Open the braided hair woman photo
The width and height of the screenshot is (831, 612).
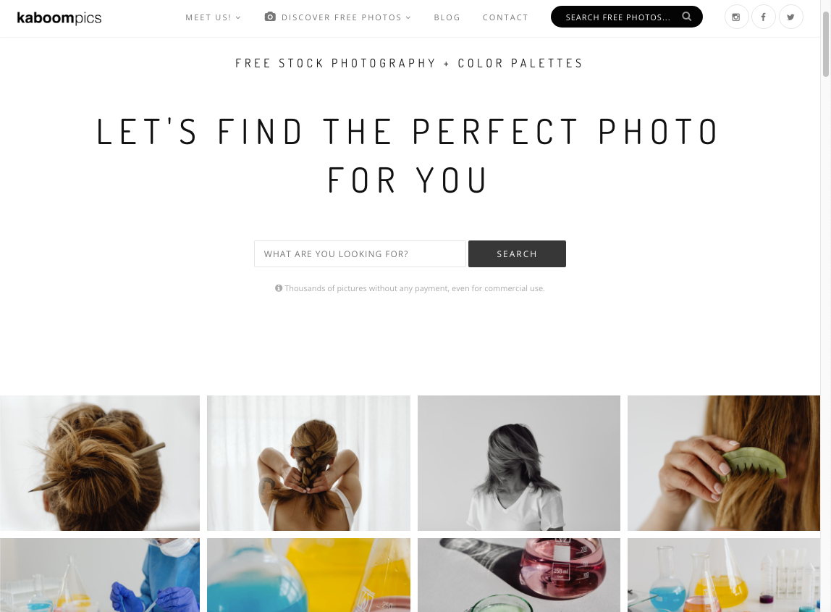click(x=308, y=463)
